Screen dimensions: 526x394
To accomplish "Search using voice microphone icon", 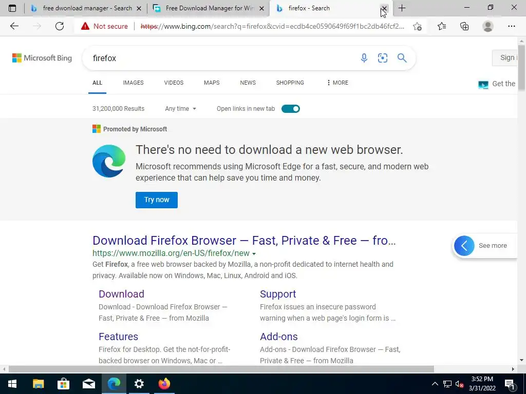I will click(364, 58).
